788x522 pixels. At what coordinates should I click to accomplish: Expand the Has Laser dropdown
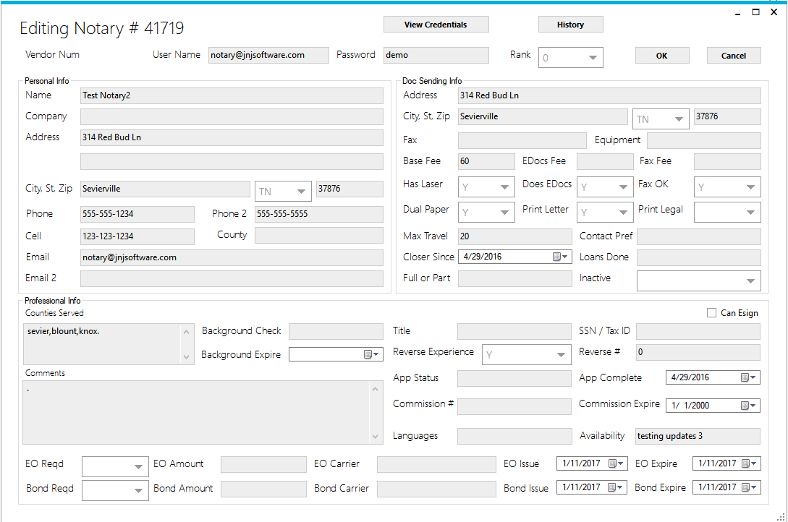[505, 187]
